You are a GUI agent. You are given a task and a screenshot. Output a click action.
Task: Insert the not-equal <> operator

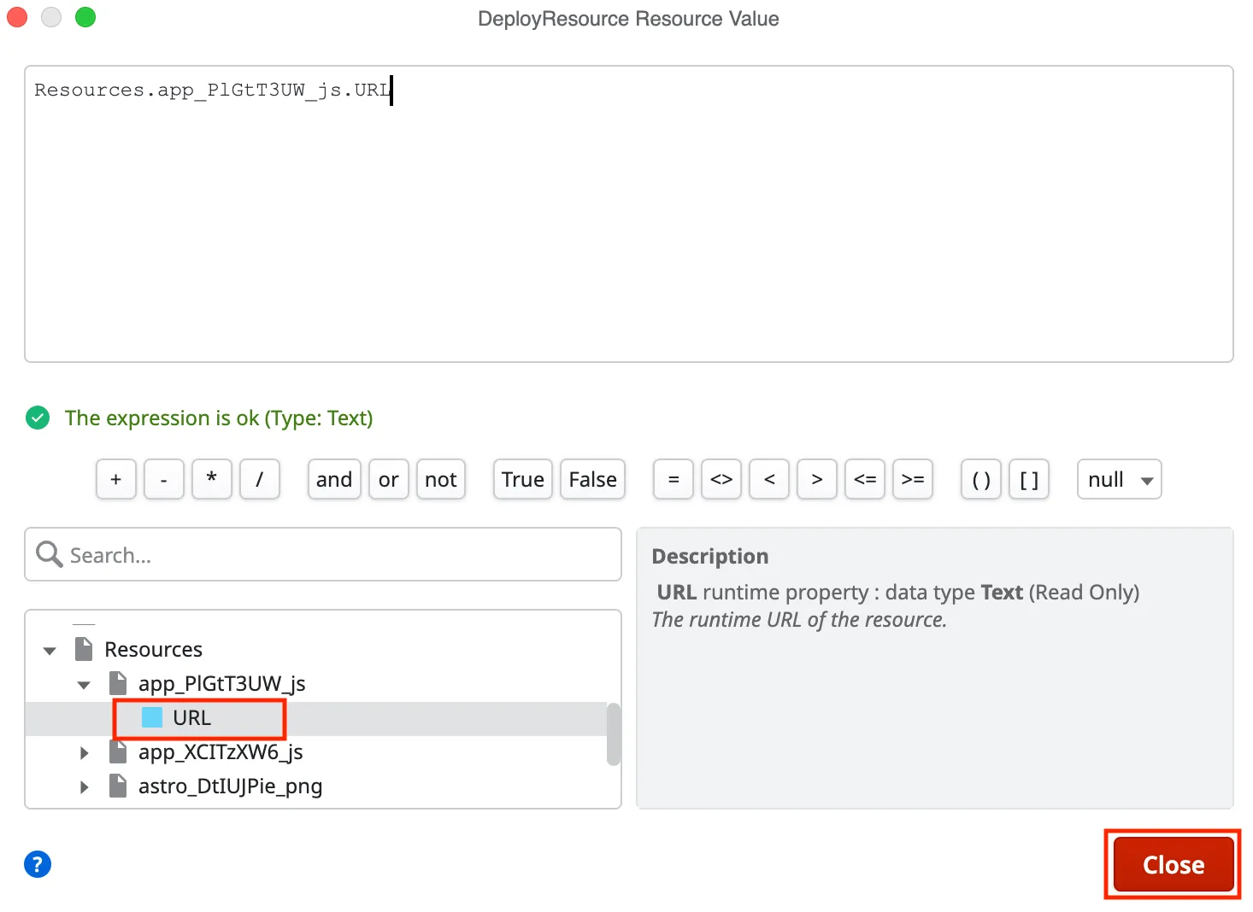pyautogui.click(x=721, y=479)
